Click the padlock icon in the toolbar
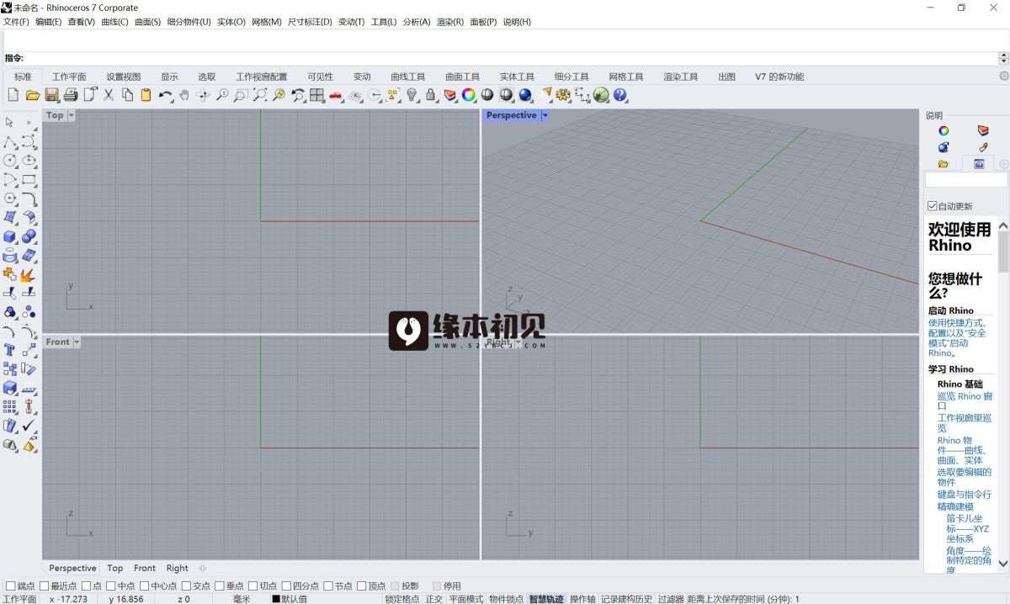This screenshot has width=1010, height=604. point(431,95)
